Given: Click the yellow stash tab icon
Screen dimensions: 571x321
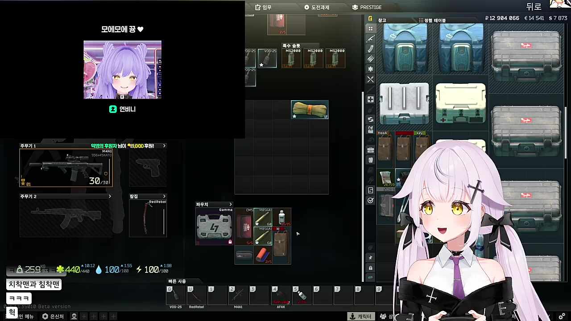Looking at the screenshot, I should point(370,19).
